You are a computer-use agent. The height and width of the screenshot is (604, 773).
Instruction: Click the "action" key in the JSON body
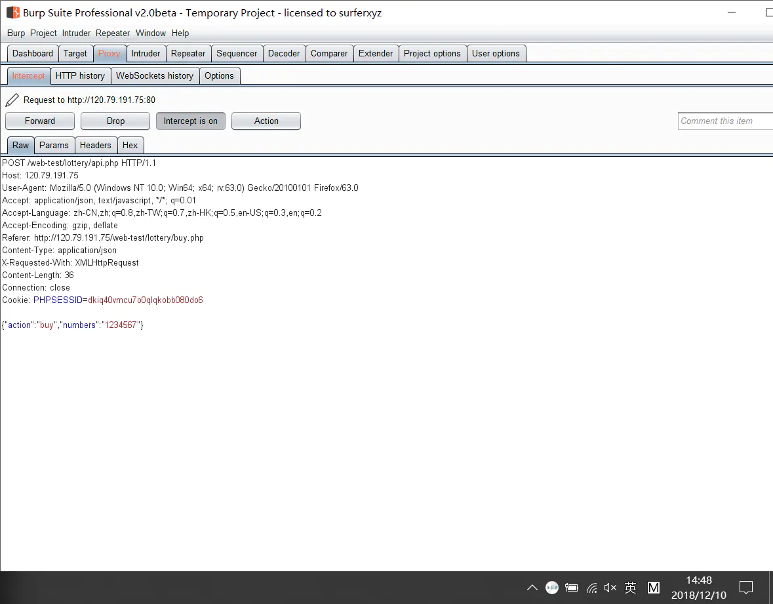point(19,325)
